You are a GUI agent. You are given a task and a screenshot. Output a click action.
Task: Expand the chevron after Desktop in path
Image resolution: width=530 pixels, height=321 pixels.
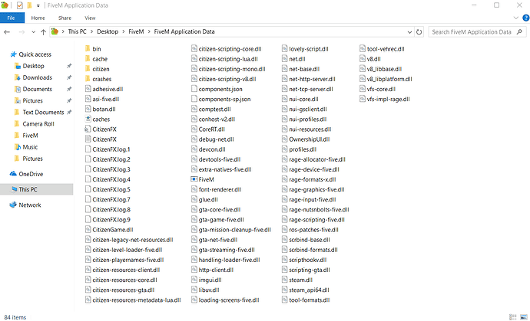[x=124, y=31]
